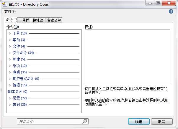Expand the 文件命令 (34) category
The width and height of the screenshot is (178, 129).
[x=10, y=53]
